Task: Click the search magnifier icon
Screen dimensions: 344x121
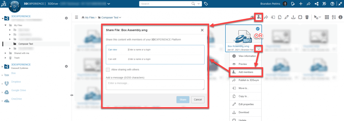Action: click(x=193, y=4)
